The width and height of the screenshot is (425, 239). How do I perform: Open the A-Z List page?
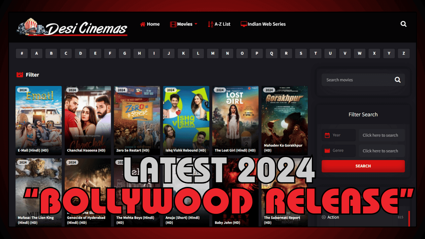(219, 24)
